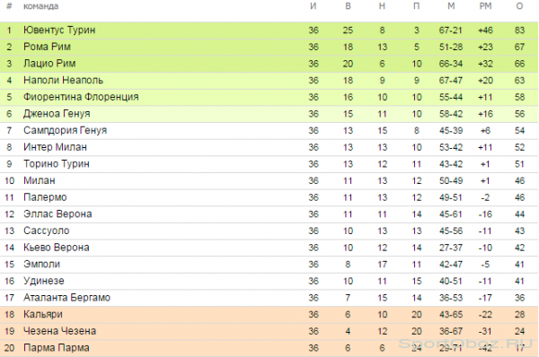This screenshot has width=539, height=357.
Task: Select Палермо in the standings
Action: (45, 197)
